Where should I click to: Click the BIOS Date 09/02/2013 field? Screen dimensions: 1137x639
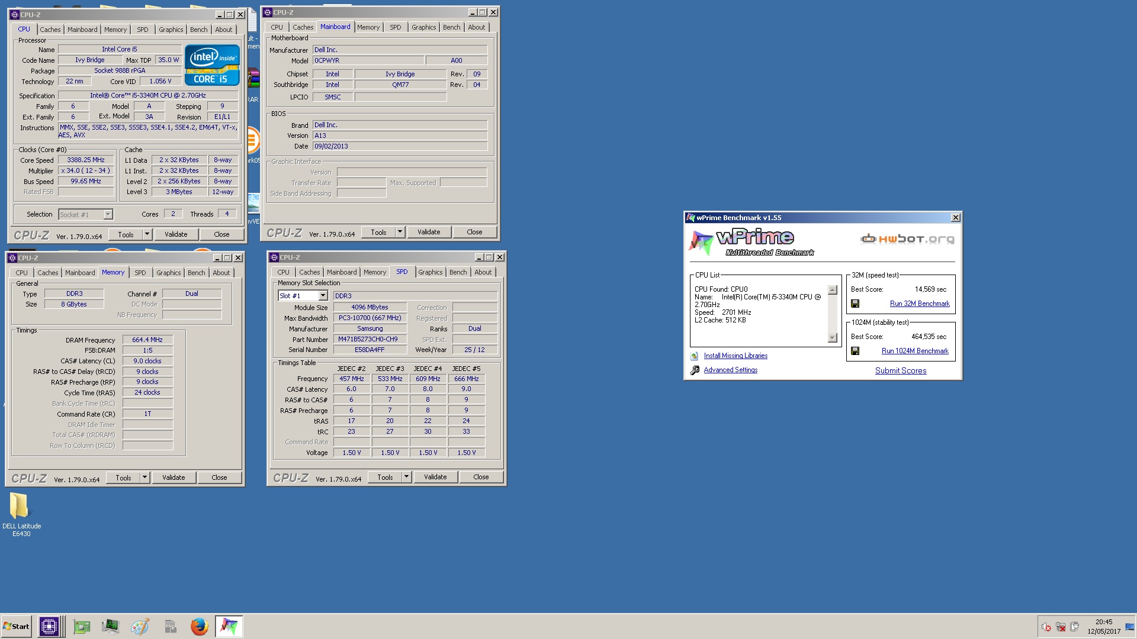click(x=400, y=146)
